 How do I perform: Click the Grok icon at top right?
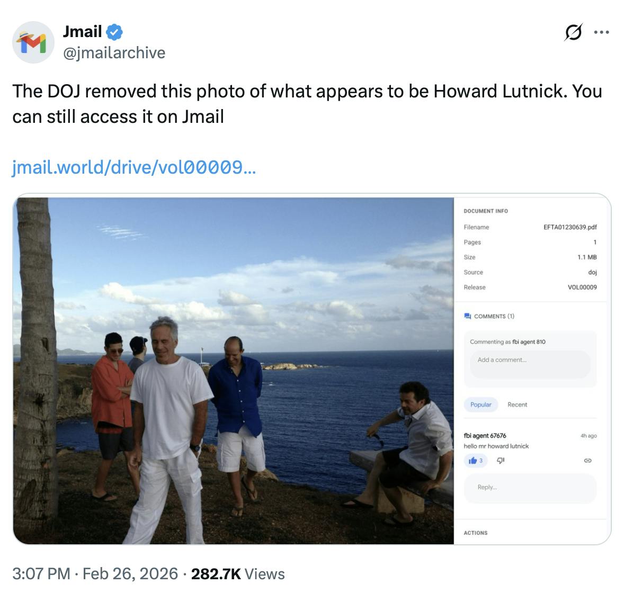click(x=575, y=33)
